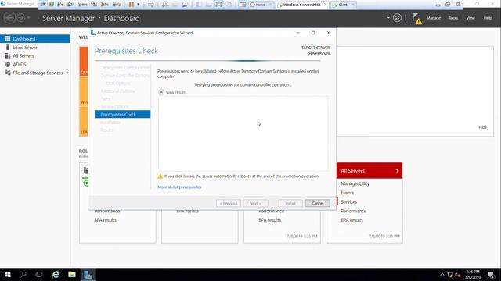501x281 pixels.
Task: Refresh the Server Manager dashboard
Action: (397, 18)
